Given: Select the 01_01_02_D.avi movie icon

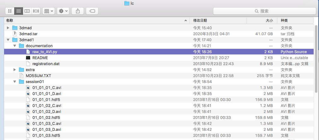Looking at the screenshot, I should pyautogui.click(x=28, y=112).
